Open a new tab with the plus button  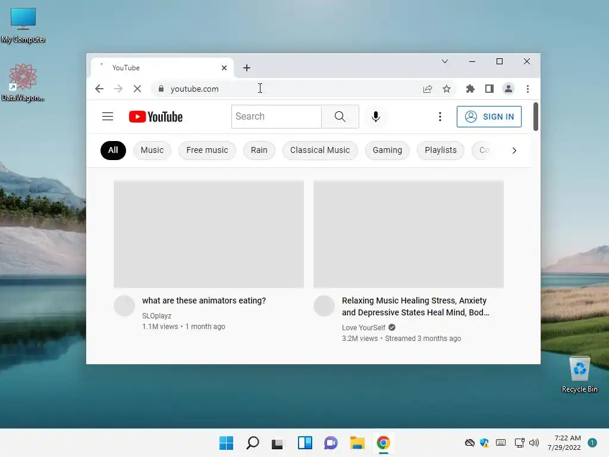(x=247, y=68)
